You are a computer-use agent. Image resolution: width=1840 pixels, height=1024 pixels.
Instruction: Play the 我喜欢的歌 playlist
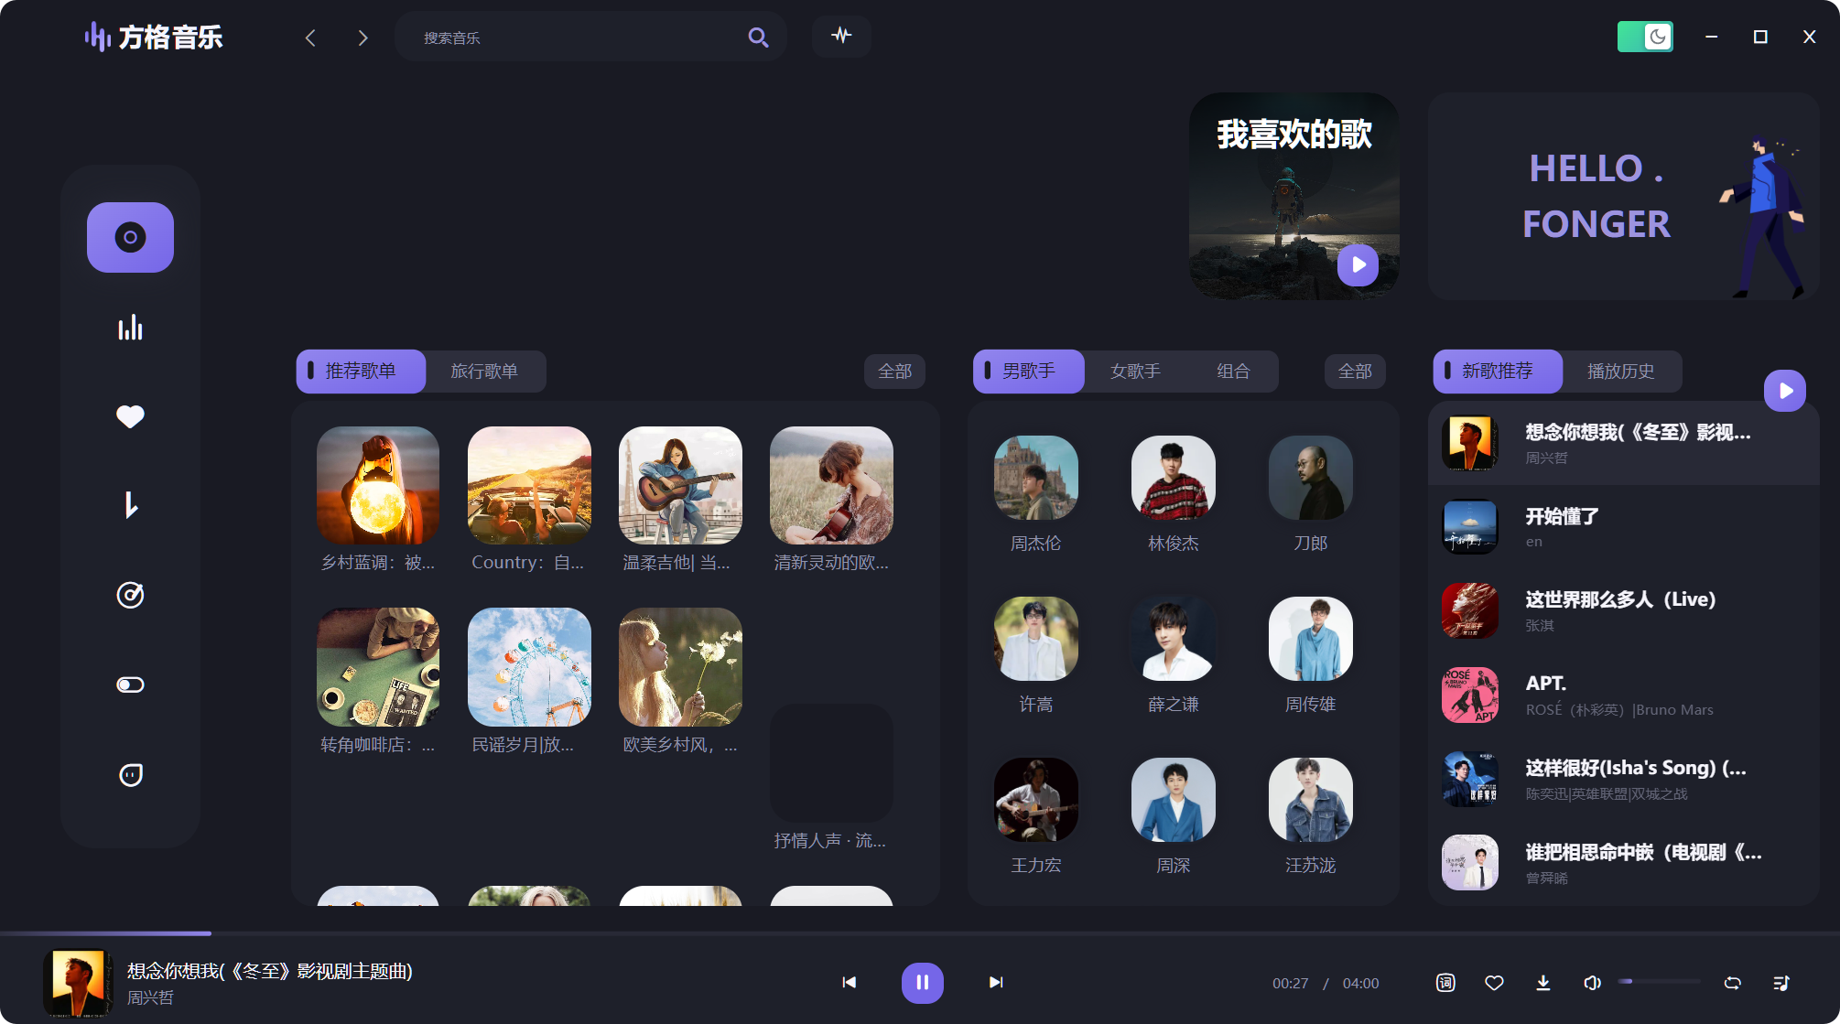coord(1358,264)
